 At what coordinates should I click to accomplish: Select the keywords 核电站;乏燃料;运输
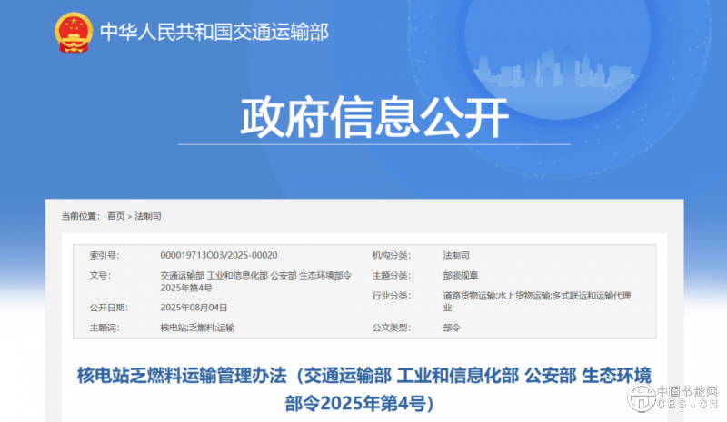point(197,327)
